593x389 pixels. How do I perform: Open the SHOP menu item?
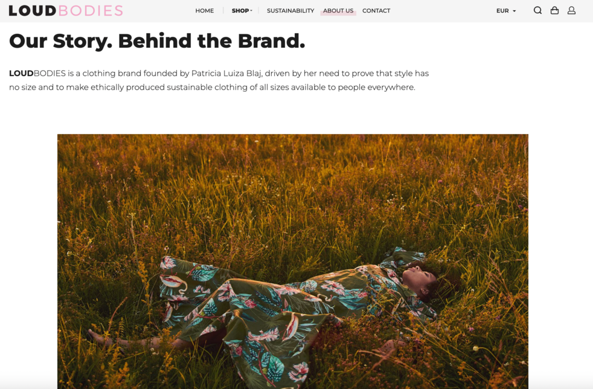pos(240,11)
